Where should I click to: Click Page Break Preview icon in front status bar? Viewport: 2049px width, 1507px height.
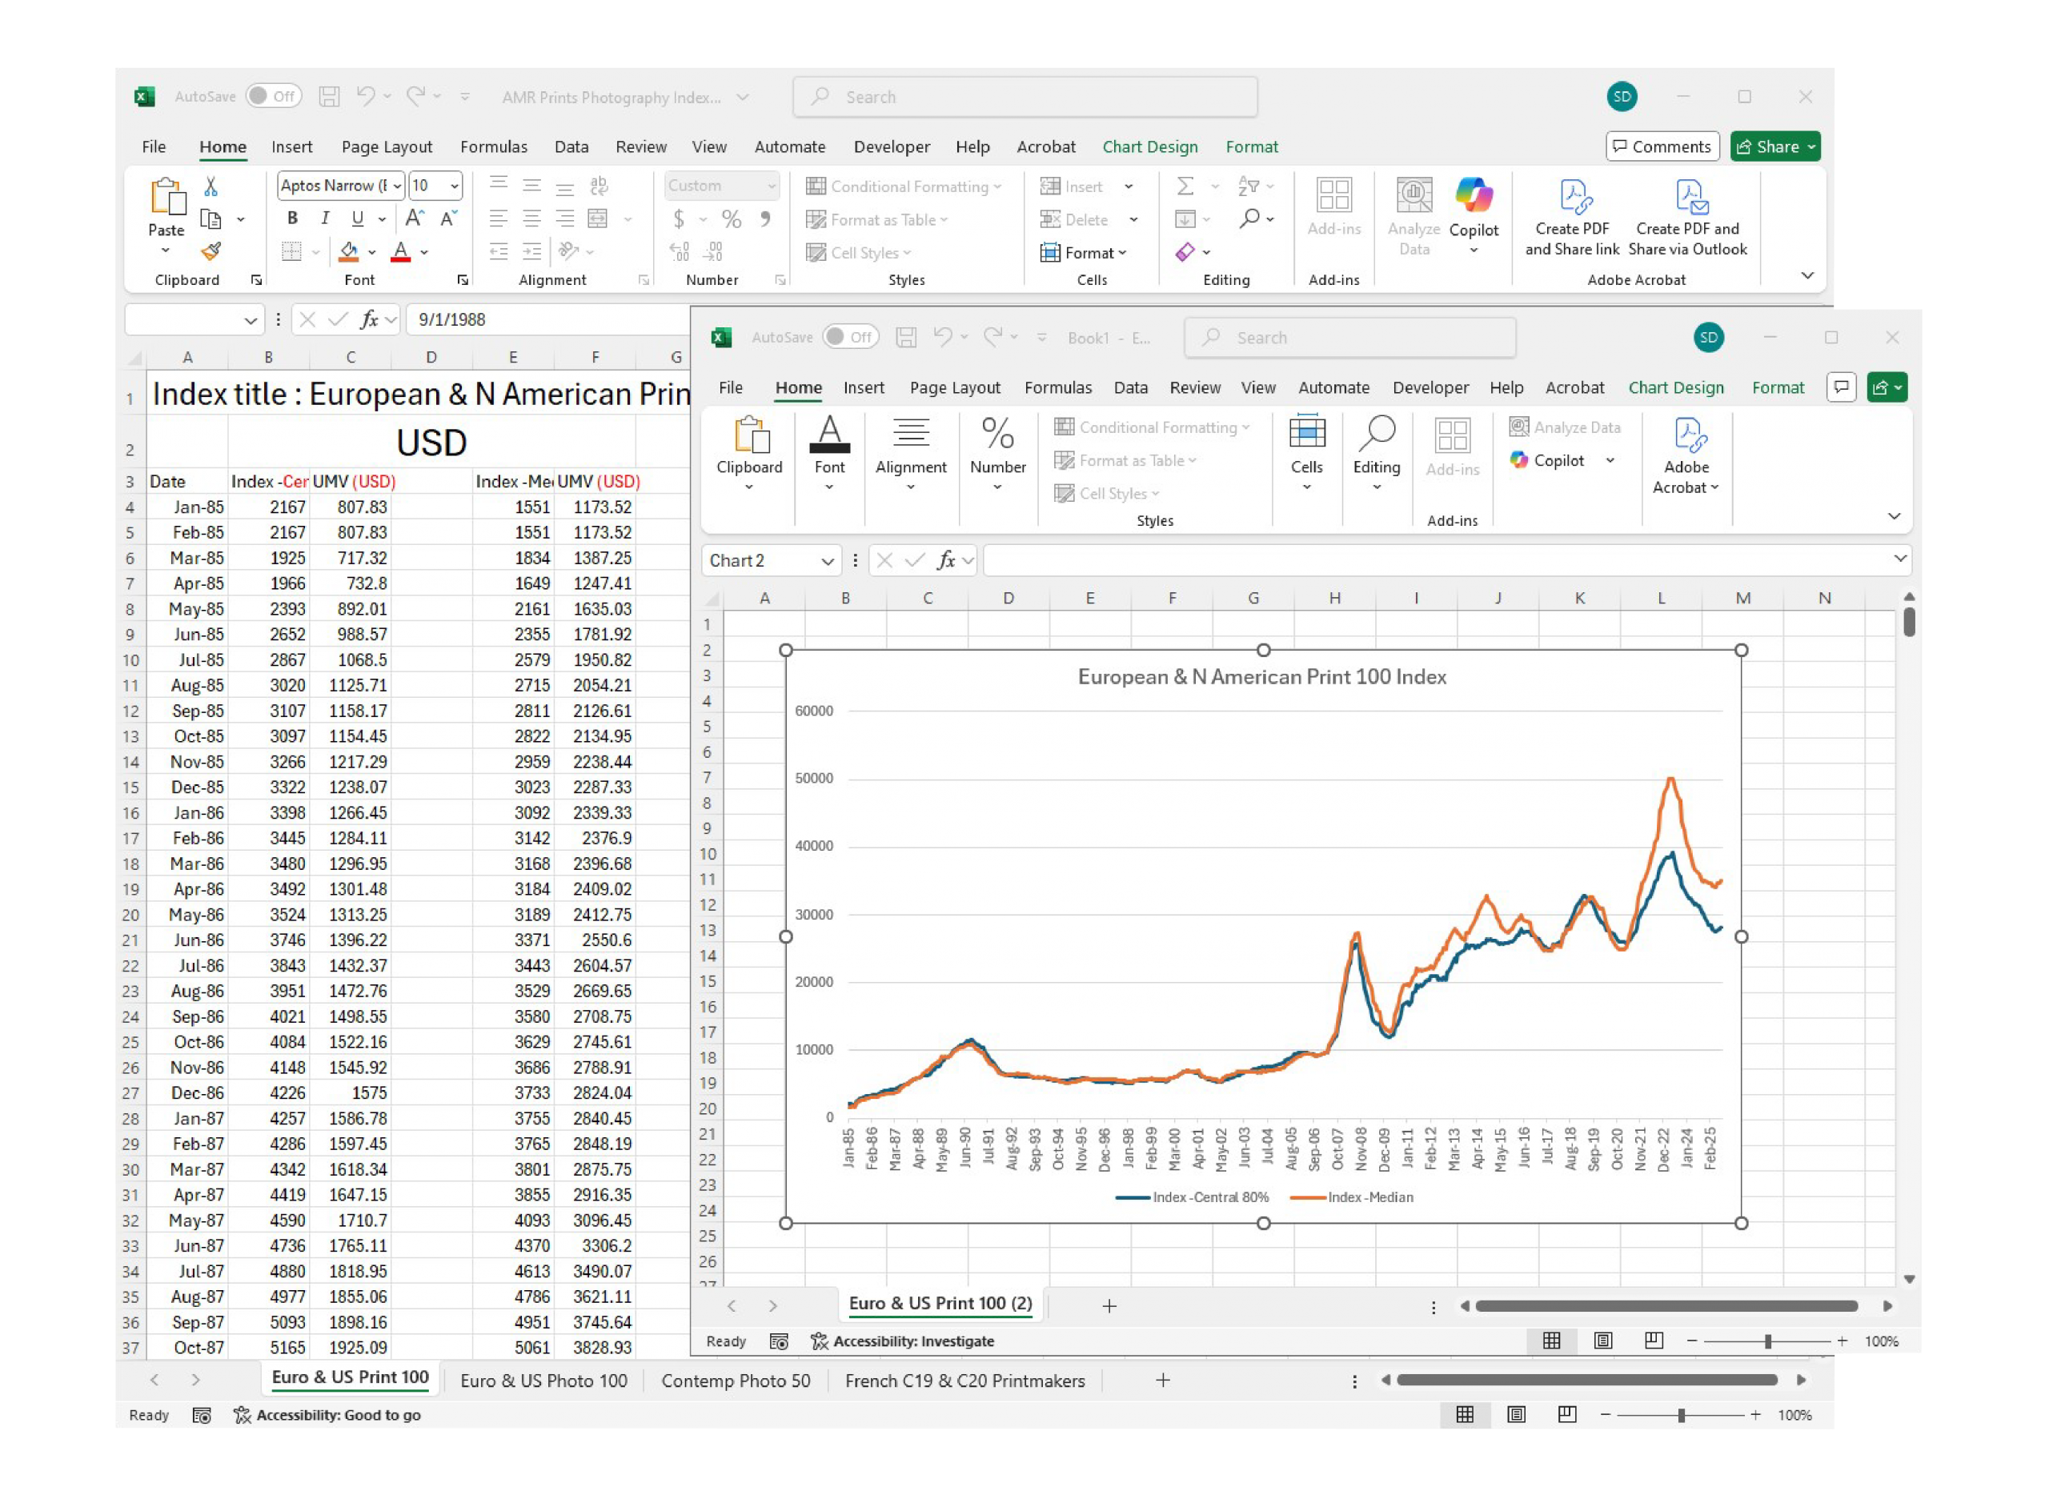click(x=1654, y=1341)
